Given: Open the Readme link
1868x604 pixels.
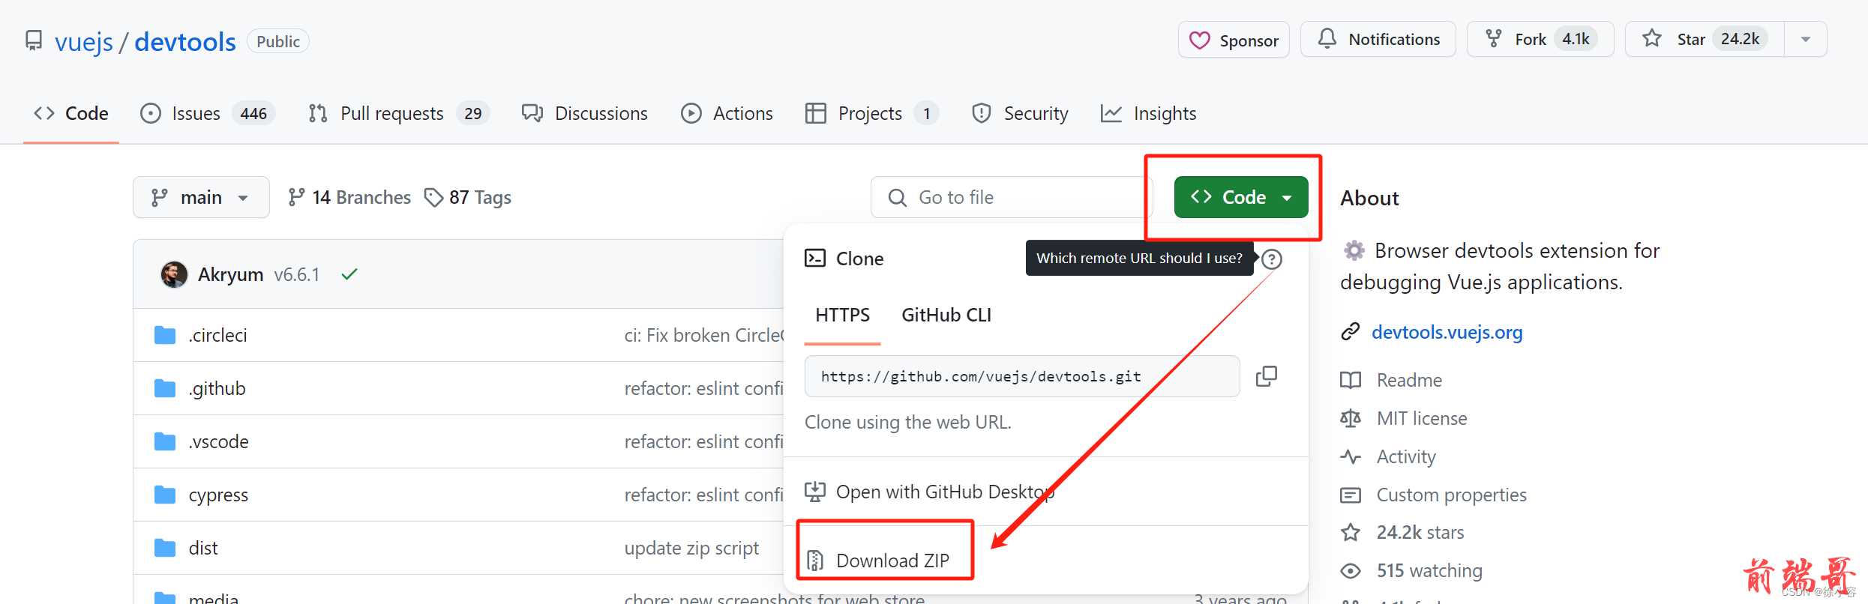Looking at the screenshot, I should point(1409,380).
